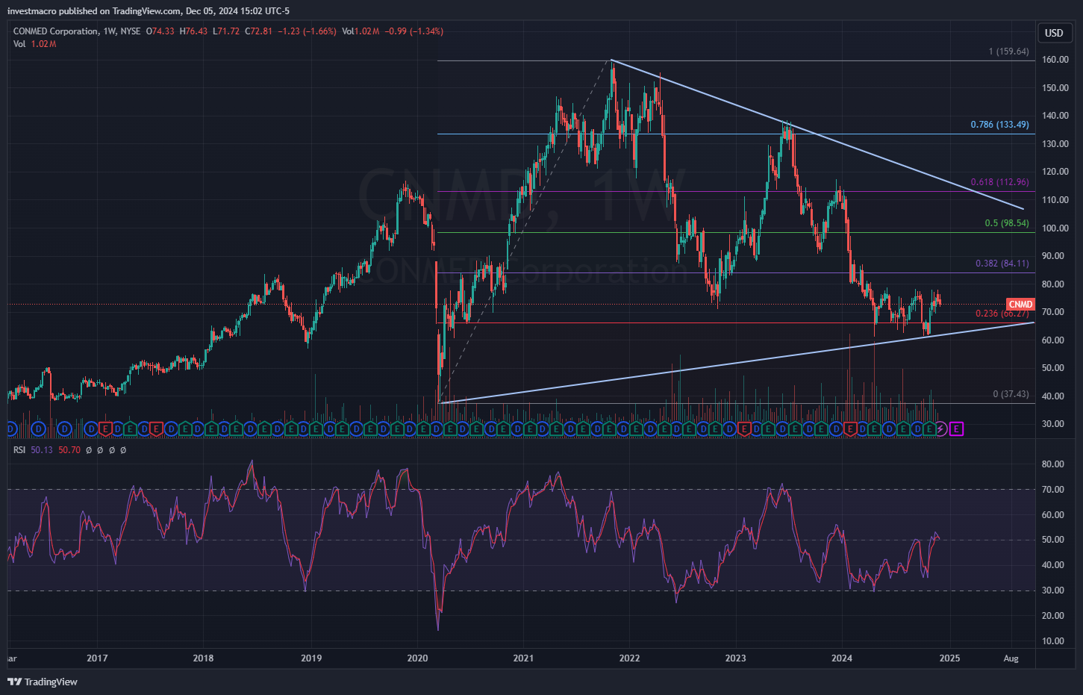Screen dimensions: 1083x695
Task: Select the Fibonacci label 0 (37.43)
Action: click(x=1011, y=394)
